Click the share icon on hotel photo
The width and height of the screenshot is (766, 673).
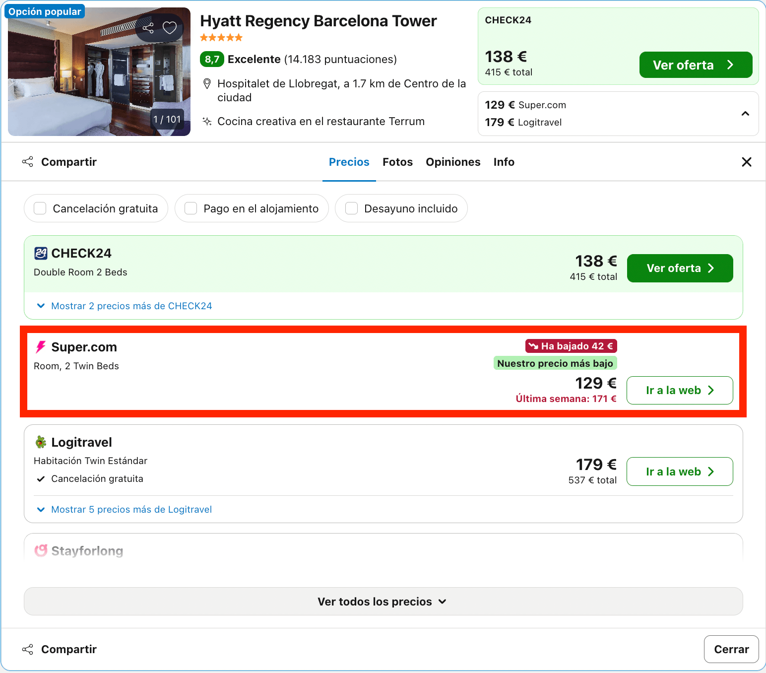pos(148,28)
